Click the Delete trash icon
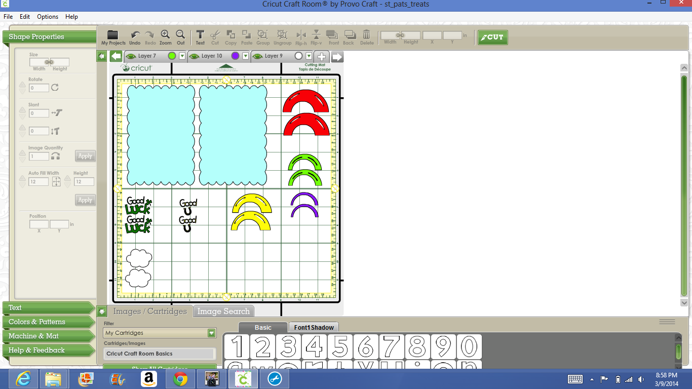Image resolution: width=692 pixels, height=389 pixels. click(x=367, y=34)
